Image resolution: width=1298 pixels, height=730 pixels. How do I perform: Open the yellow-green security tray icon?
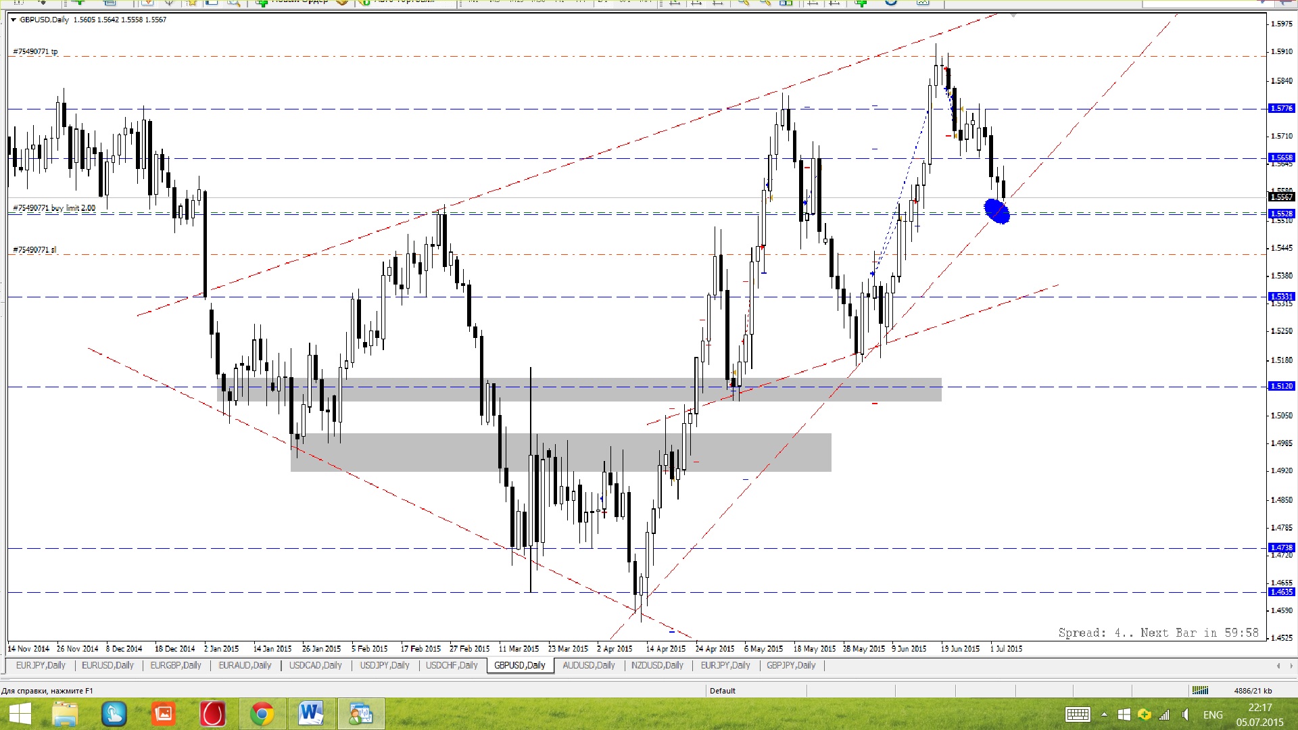(1144, 714)
